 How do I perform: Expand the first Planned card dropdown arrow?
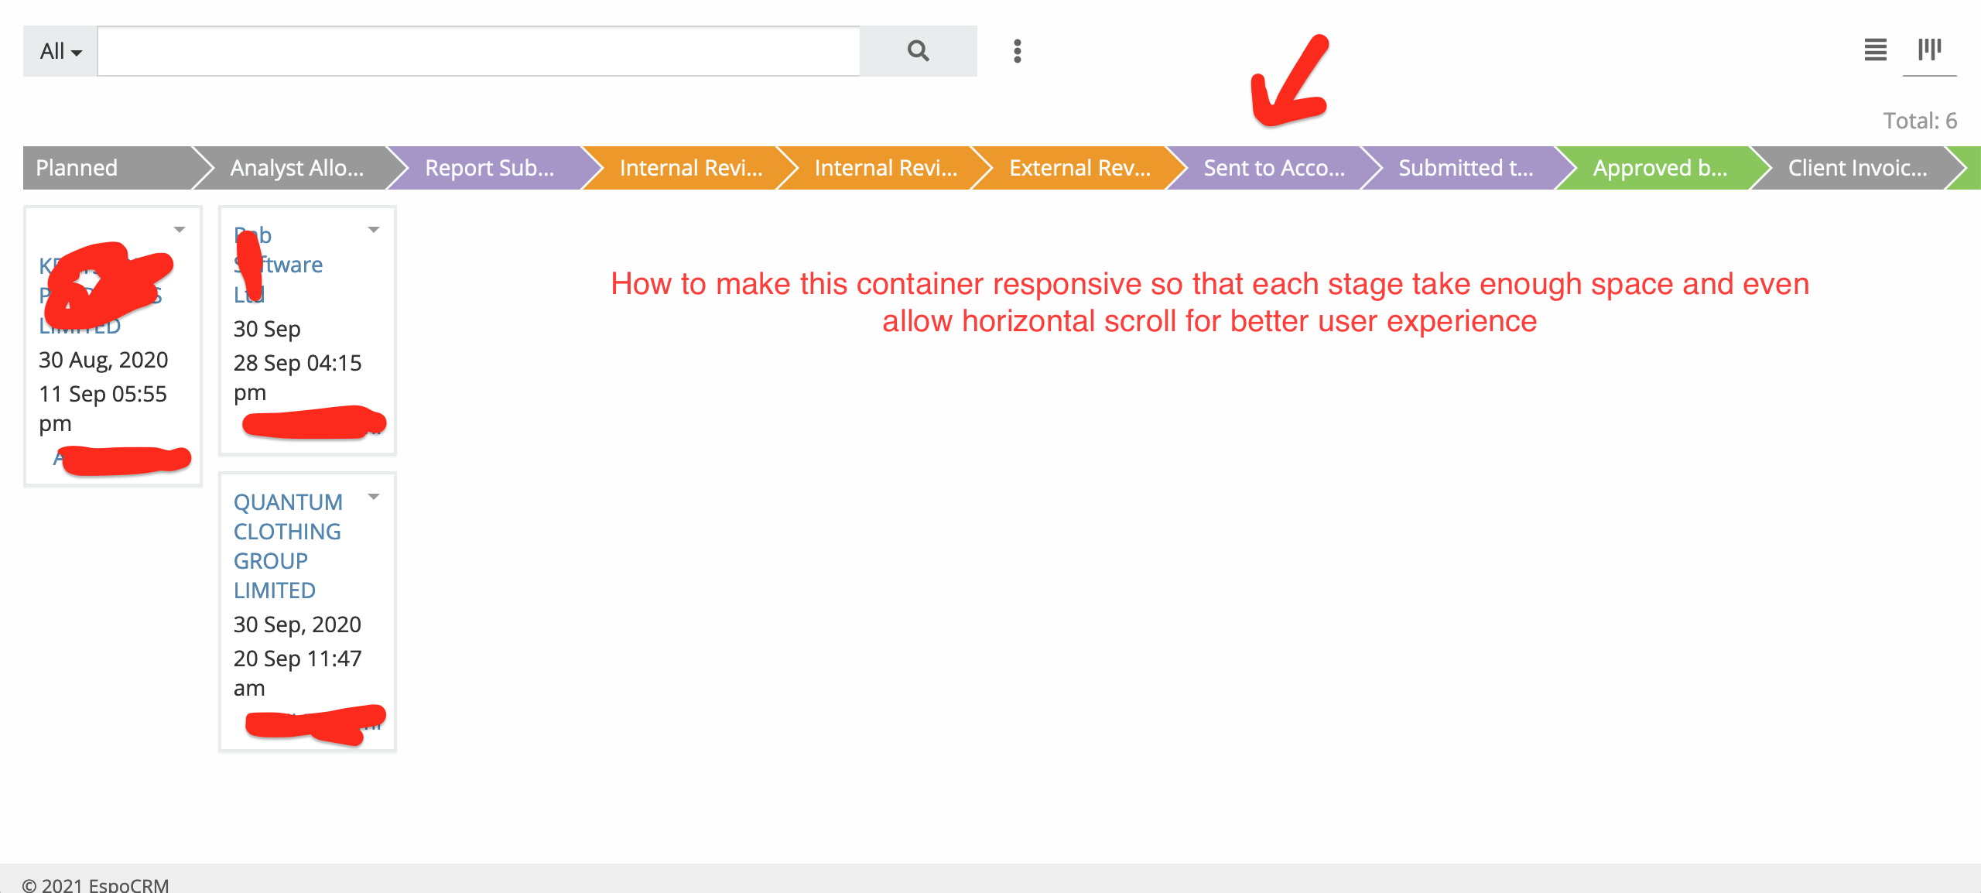180,230
